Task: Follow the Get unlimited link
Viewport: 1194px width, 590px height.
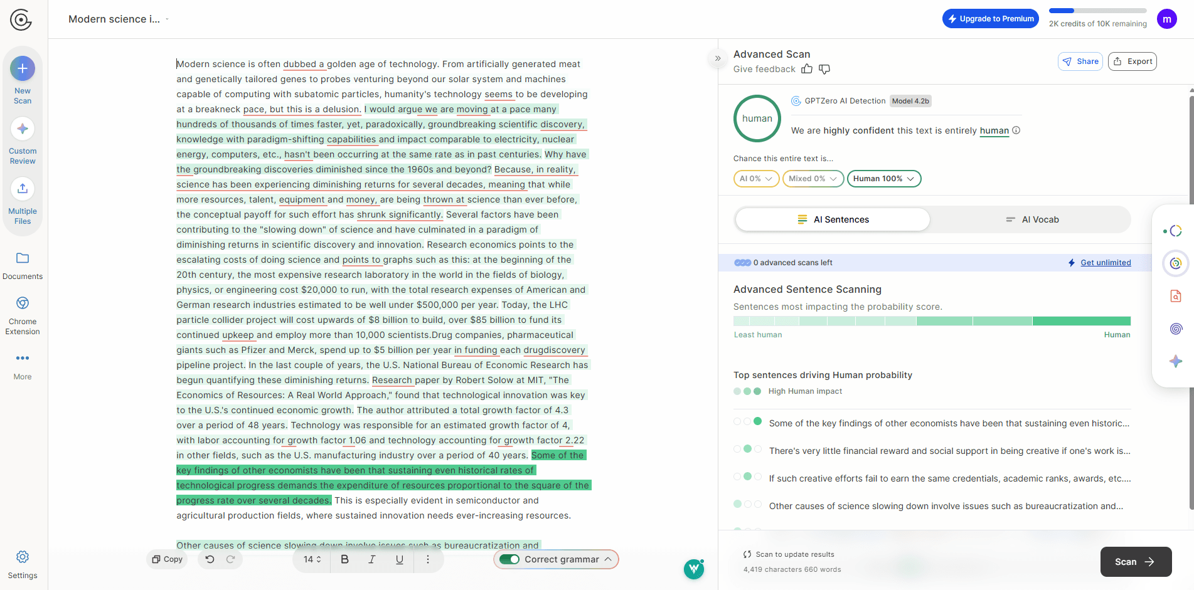Action: click(x=1106, y=262)
